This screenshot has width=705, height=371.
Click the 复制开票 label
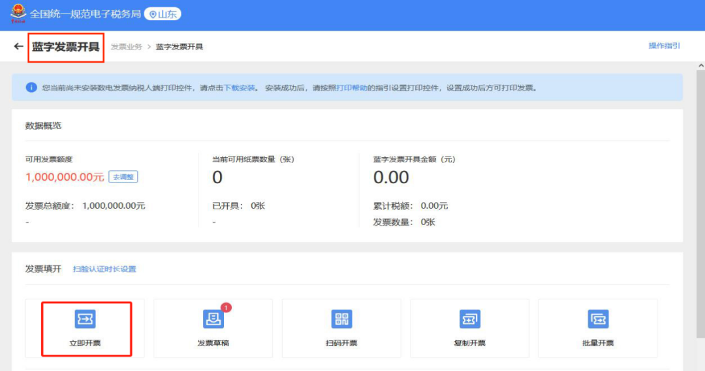pos(470,343)
